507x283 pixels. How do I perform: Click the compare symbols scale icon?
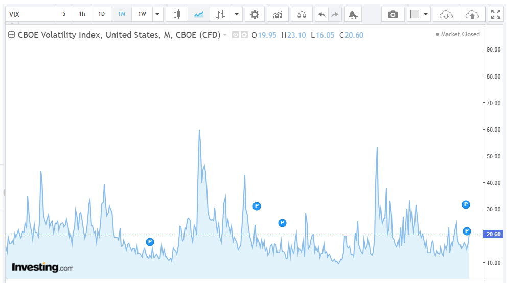[x=302, y=14]
